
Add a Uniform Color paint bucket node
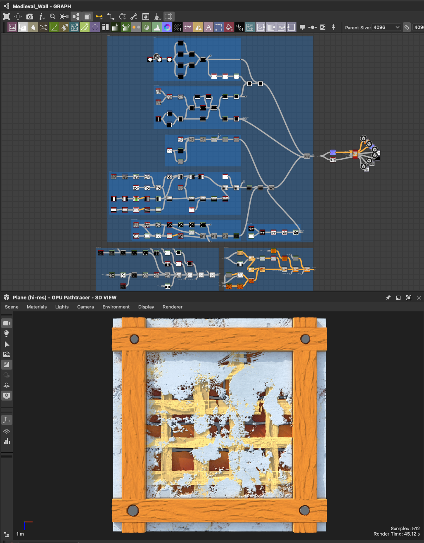tap(229, 27)
